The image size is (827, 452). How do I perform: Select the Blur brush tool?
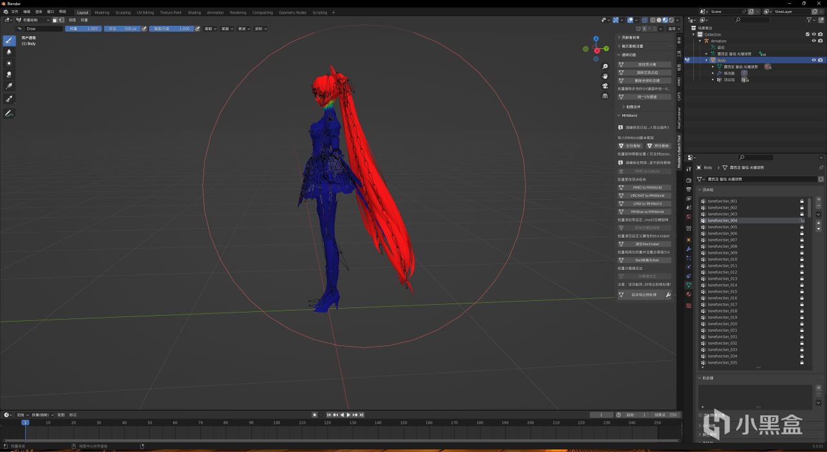[x=9, y=52]
